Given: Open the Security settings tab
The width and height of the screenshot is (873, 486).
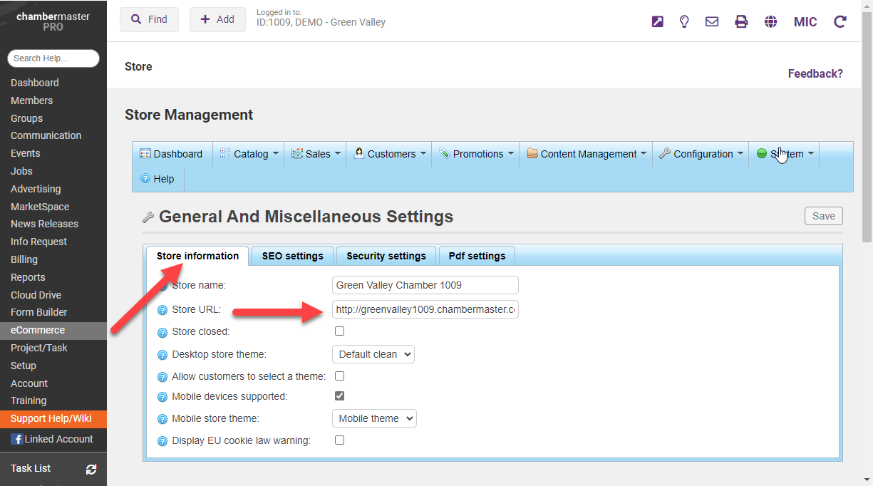Looking at the screenshot, I should [386, 256].
